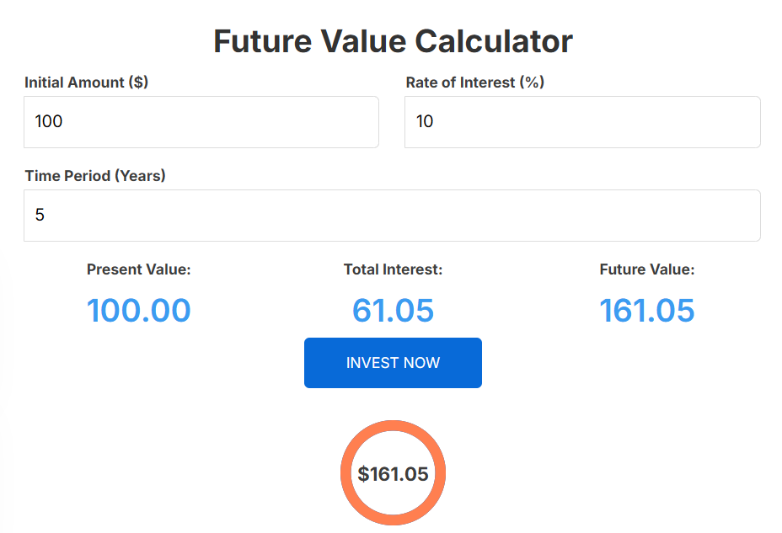
Task: Click the Initial Amount input field
Action: 201,122
